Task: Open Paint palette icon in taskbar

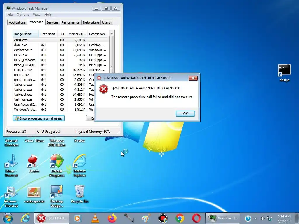Action: click(x=146, y=218)
